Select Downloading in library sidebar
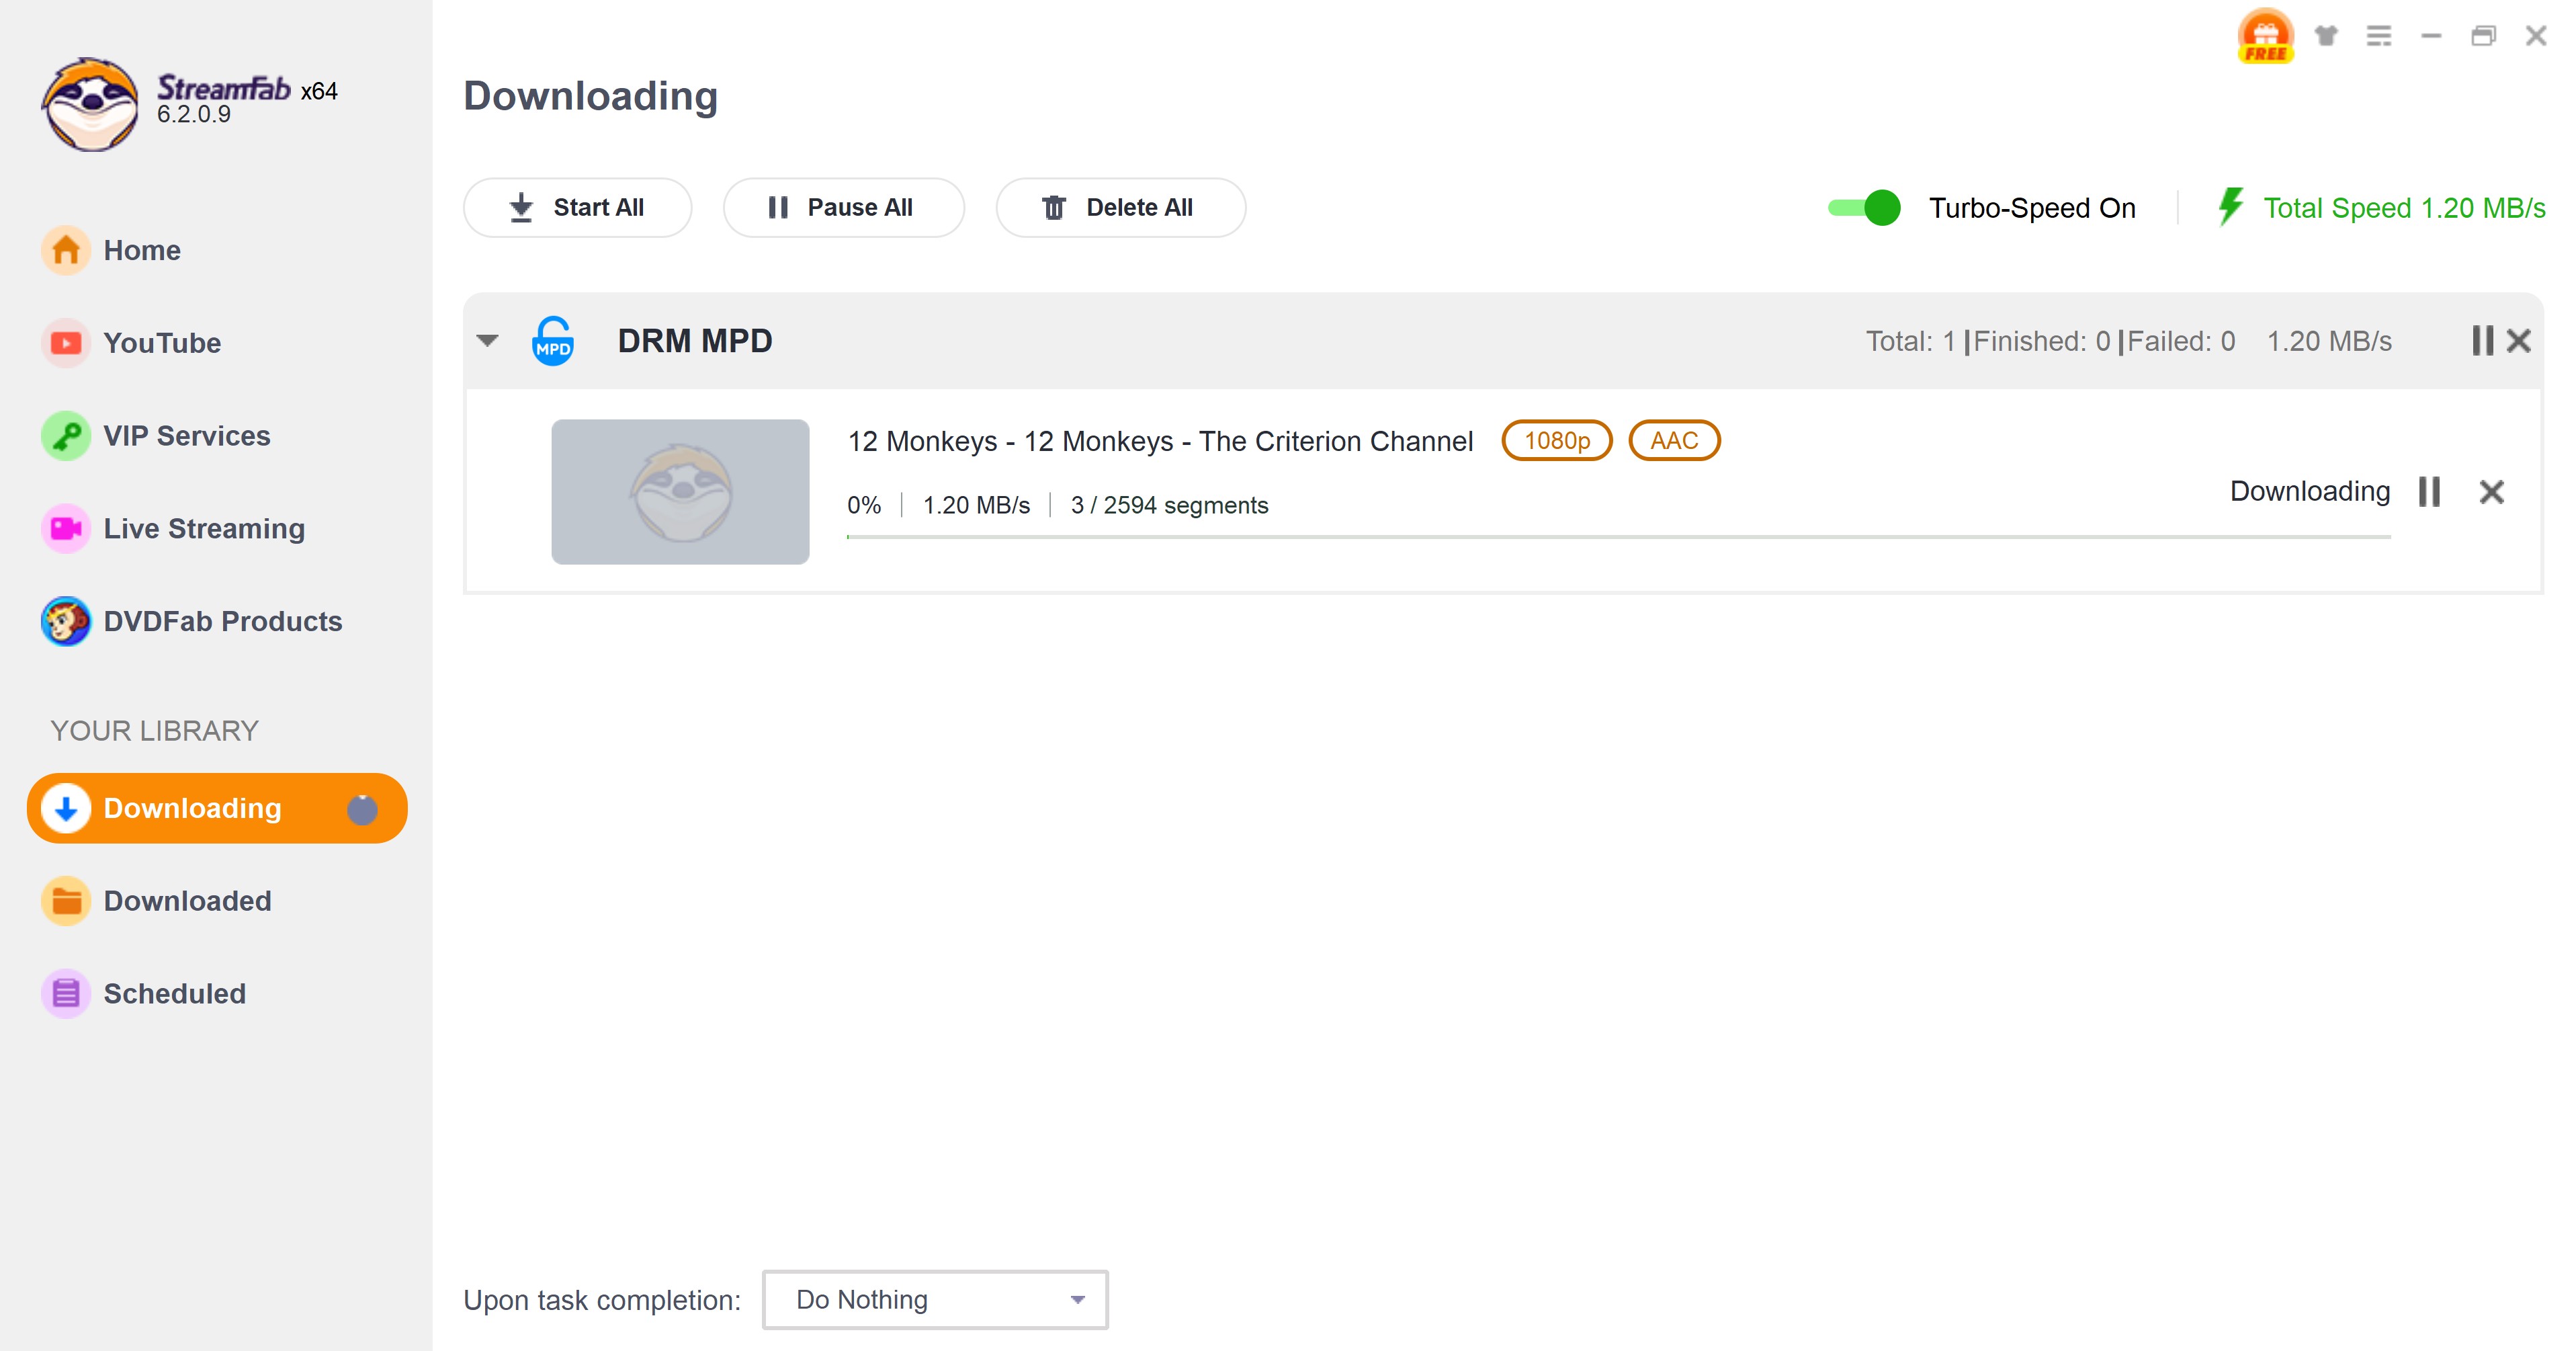Screen dimensions: 2576x1351 [x=217, y=809]
